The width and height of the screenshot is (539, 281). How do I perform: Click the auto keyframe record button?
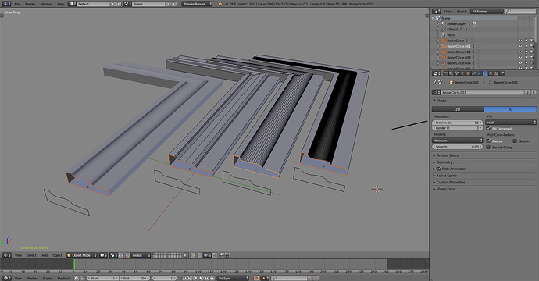[x=256, y=278]
